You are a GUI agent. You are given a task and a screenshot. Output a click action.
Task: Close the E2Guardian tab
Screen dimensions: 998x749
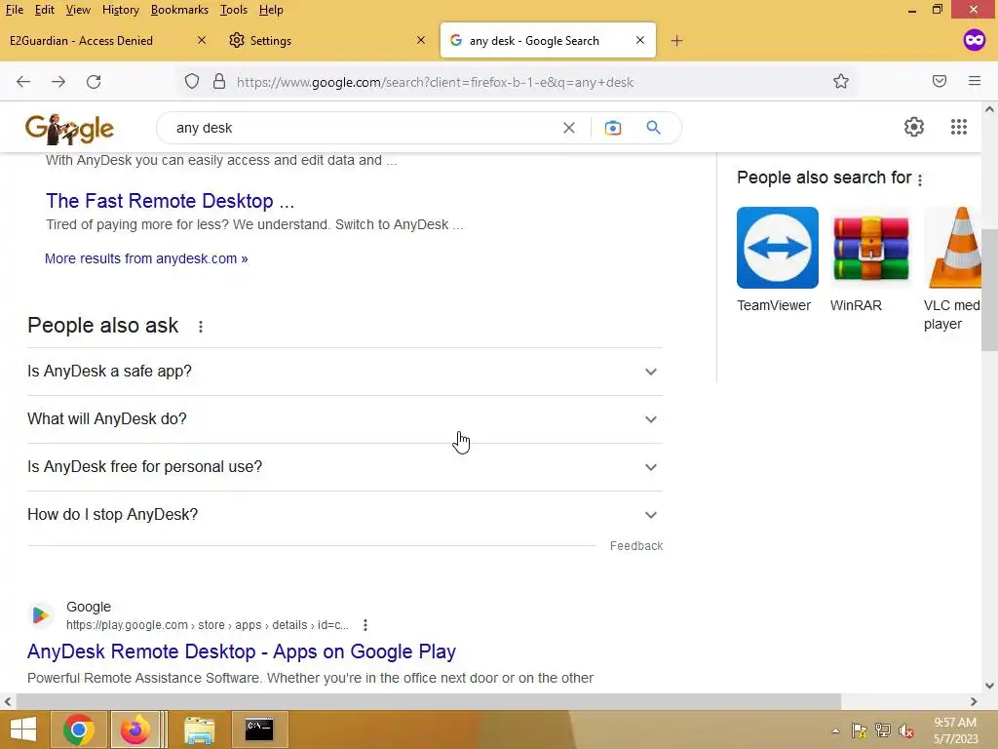[201, 40]
